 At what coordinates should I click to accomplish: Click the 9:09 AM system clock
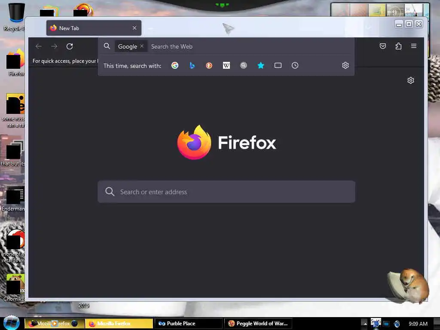(418, 324)
